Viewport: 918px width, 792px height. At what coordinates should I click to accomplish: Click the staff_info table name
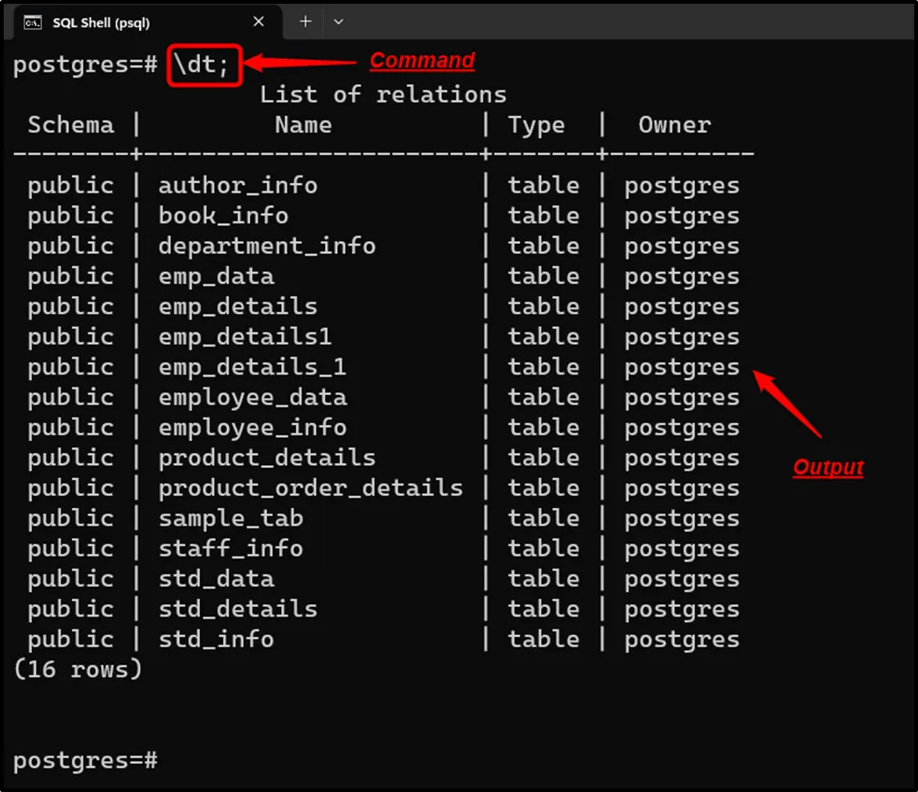tap(230, 548)
